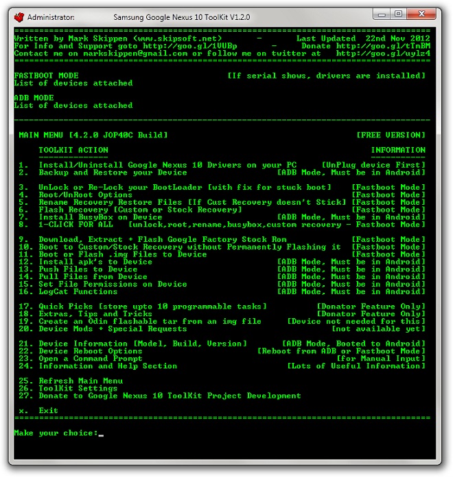453x477 pixels.
Task: Click option 8 '1-CLICK FOR ALL'
Action: tap(66, 225)
